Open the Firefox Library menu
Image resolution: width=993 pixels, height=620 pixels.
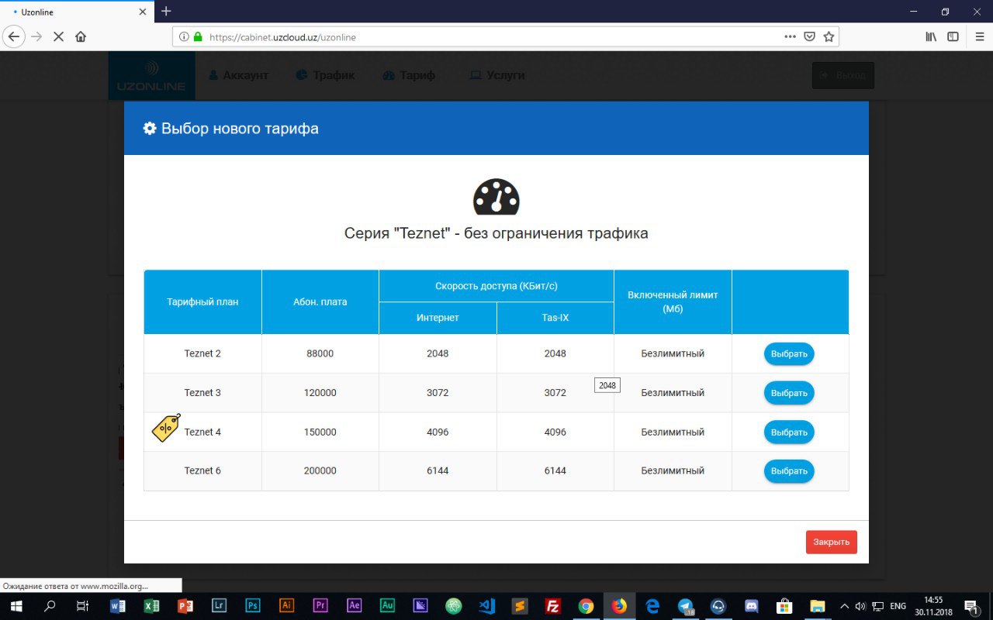click(931, 36)
